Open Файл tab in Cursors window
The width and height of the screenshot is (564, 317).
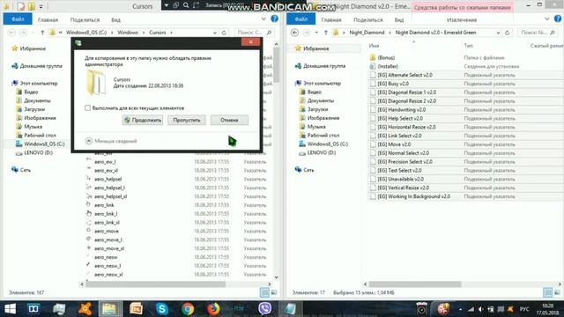pyautogui.click(x=18, y=19)
